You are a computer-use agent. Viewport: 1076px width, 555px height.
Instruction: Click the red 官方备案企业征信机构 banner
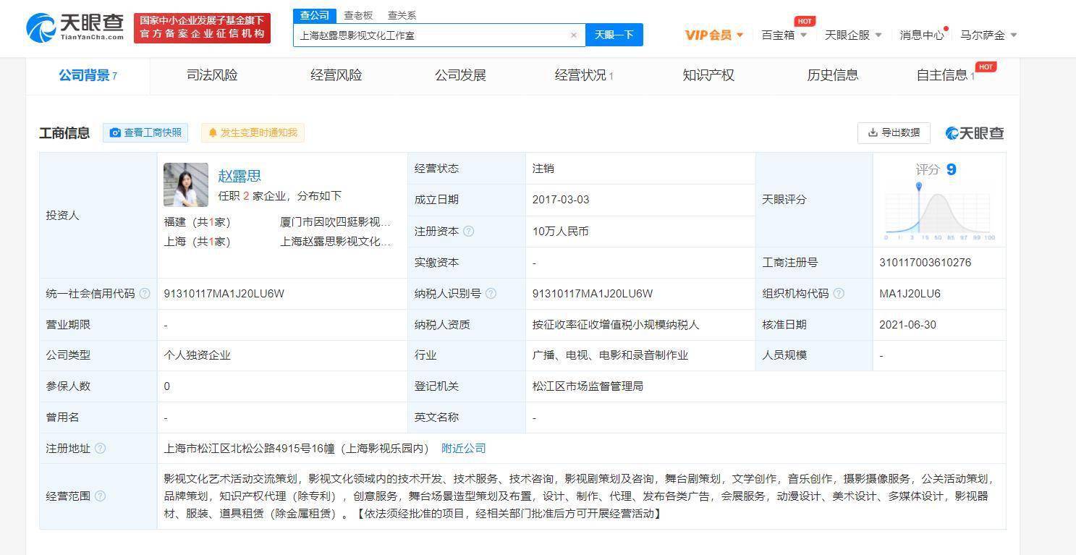tap(202, 28)
